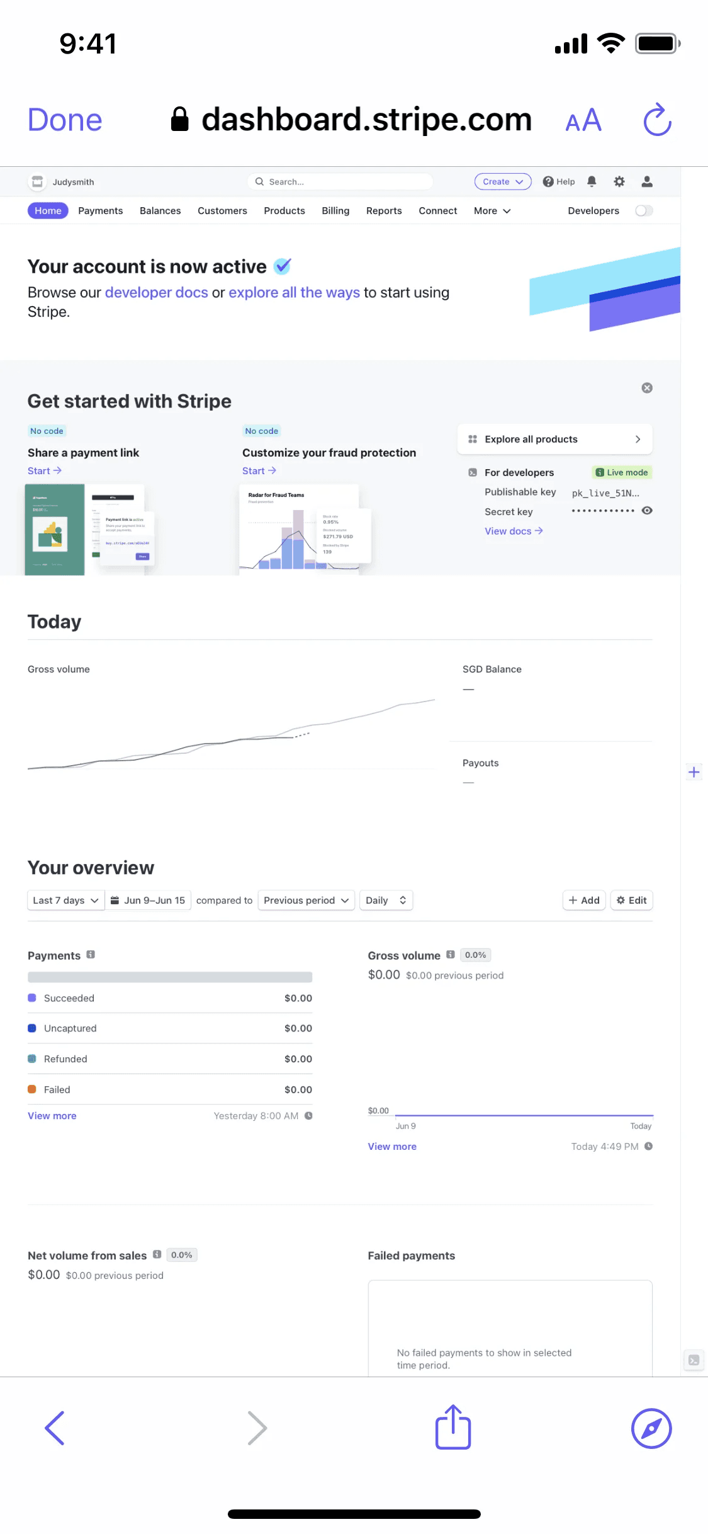This screenshot has width=708, height=1534.
Task: Change the Daily interval selector
Action: (x=386, y=901)
